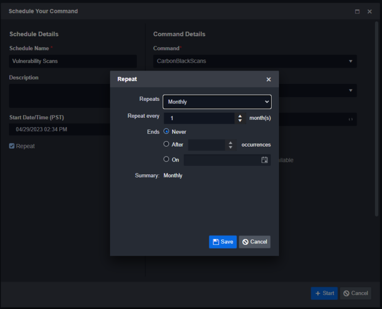Save the repeat settings
This screenshot has width=382, height=309.
click(223, 242)
